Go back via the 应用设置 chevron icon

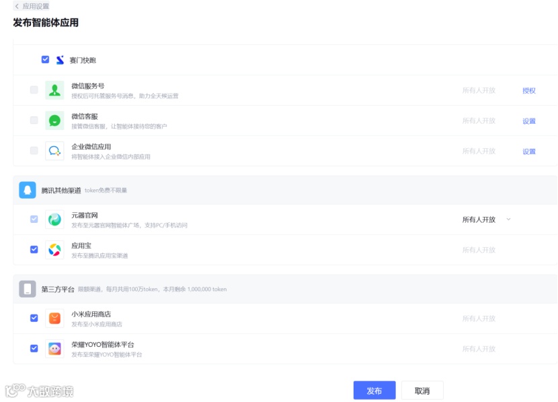[17, 6]
